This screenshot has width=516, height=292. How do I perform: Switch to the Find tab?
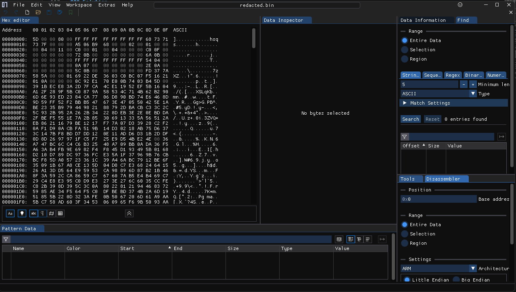point(466,20)
